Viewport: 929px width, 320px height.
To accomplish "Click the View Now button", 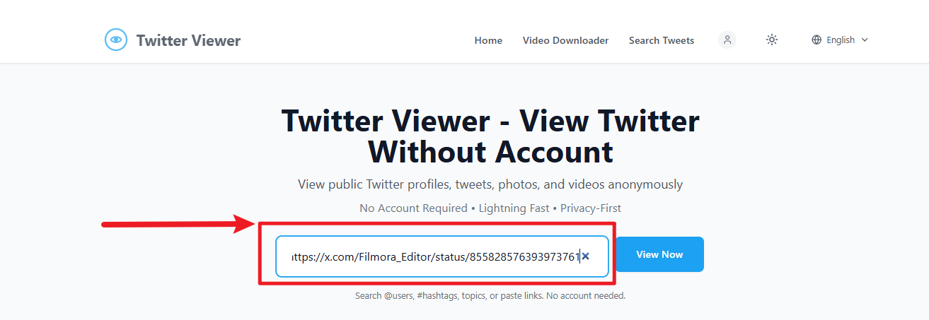I will [x=659, y=254].
